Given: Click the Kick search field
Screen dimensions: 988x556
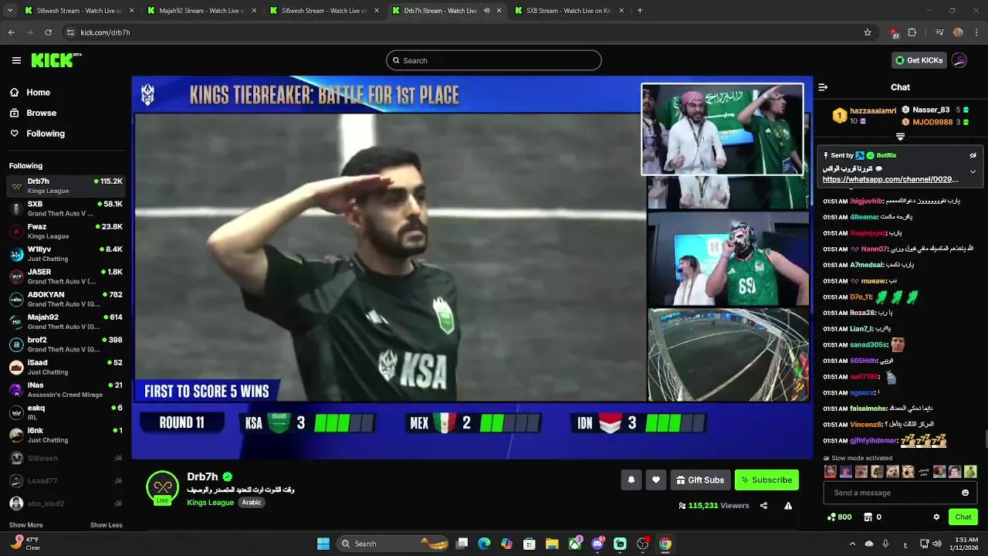Looking at the screenshot, I should coord(494,60).
